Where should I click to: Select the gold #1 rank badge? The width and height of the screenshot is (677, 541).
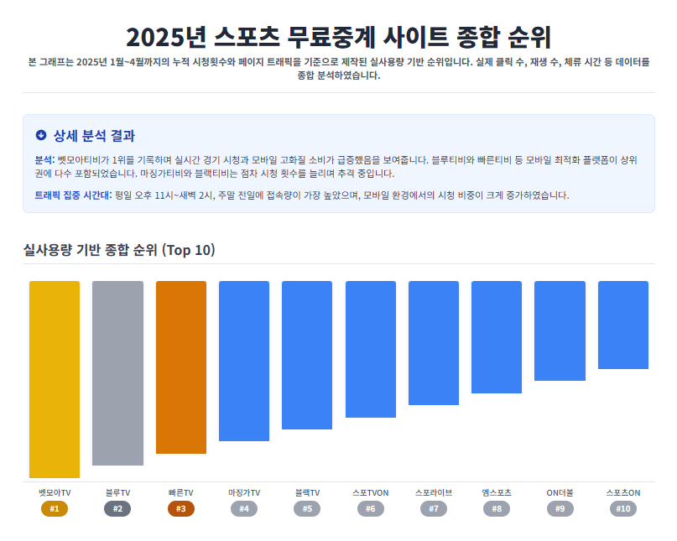pos(54,509)
